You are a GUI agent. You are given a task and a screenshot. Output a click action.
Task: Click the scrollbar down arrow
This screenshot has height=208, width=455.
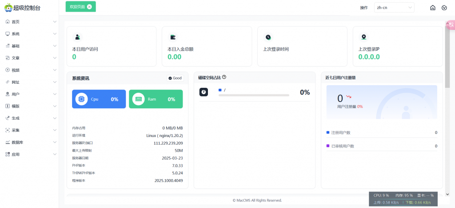pyautogui.click(x=447, y=194)
